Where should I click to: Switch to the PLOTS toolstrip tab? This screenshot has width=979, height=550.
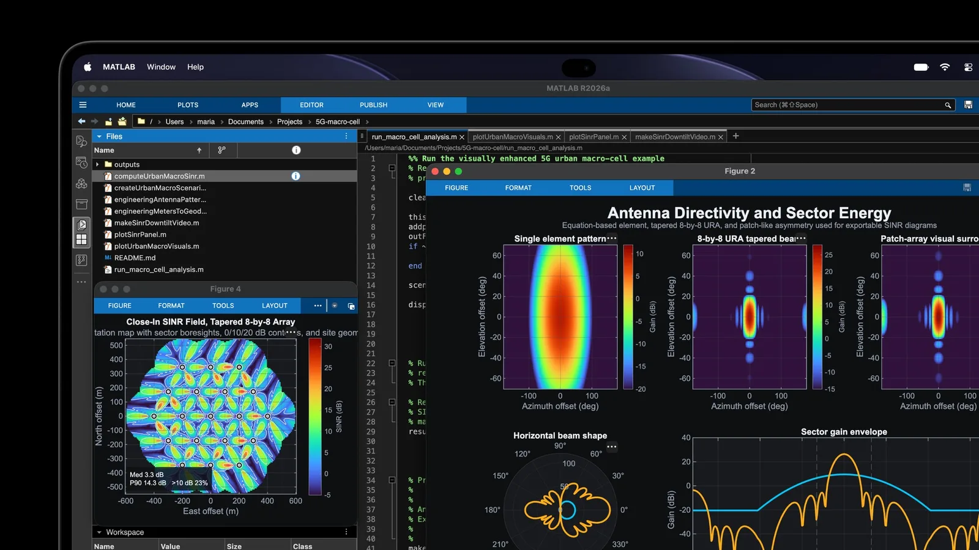coord(188,105)
